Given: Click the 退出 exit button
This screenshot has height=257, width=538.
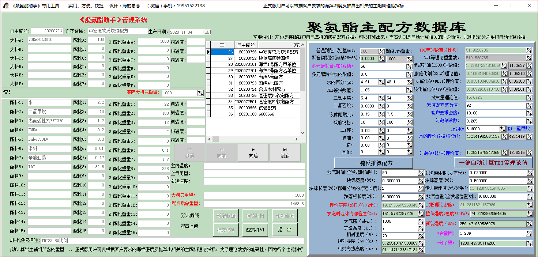Looking at the screenshot, I should tap(285, 230).
